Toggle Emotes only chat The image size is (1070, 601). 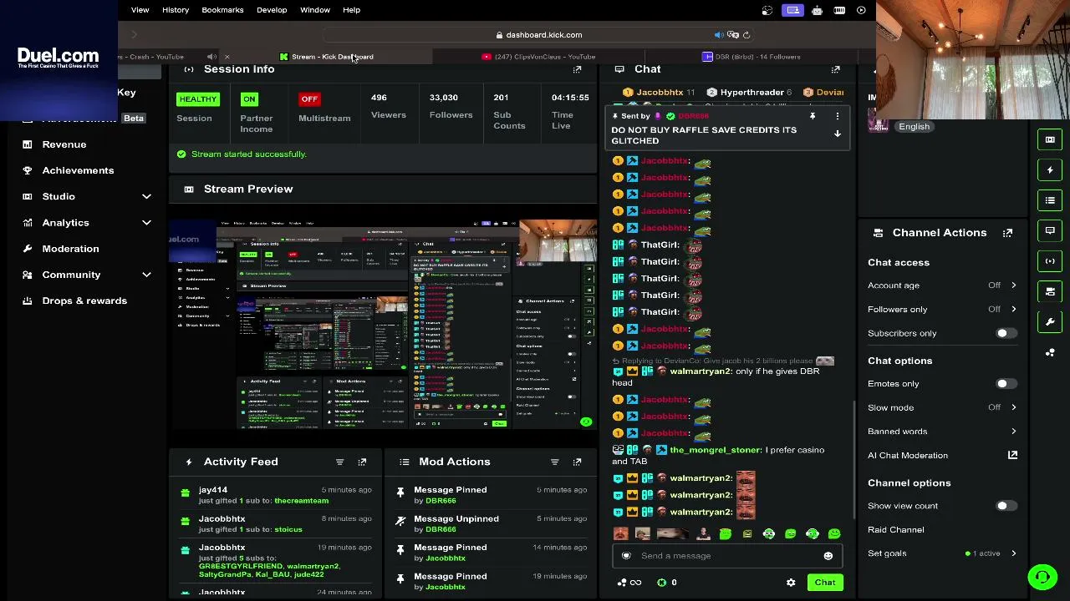pyautogui.click(x=1006, y=384)
